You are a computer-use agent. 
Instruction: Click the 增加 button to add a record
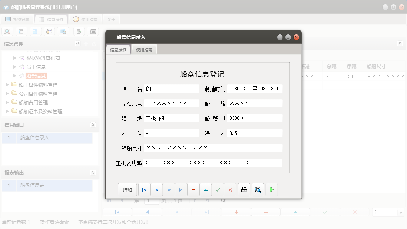(127, 189)
